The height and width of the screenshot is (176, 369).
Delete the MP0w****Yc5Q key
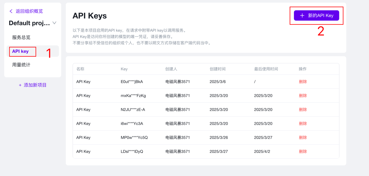(303, 137)
